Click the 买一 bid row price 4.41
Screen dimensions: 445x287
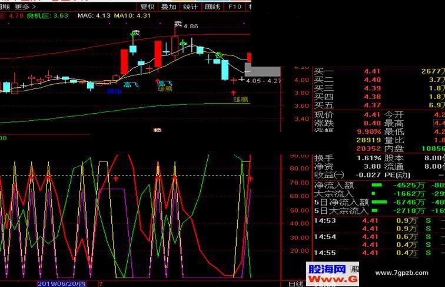(372, 71)
